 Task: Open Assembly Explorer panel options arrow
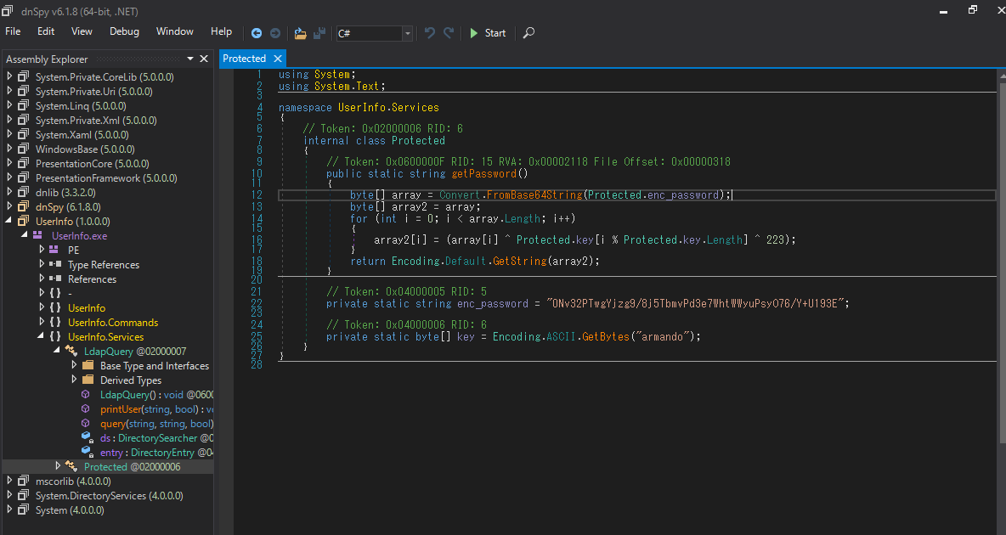[x=190, y=59]
